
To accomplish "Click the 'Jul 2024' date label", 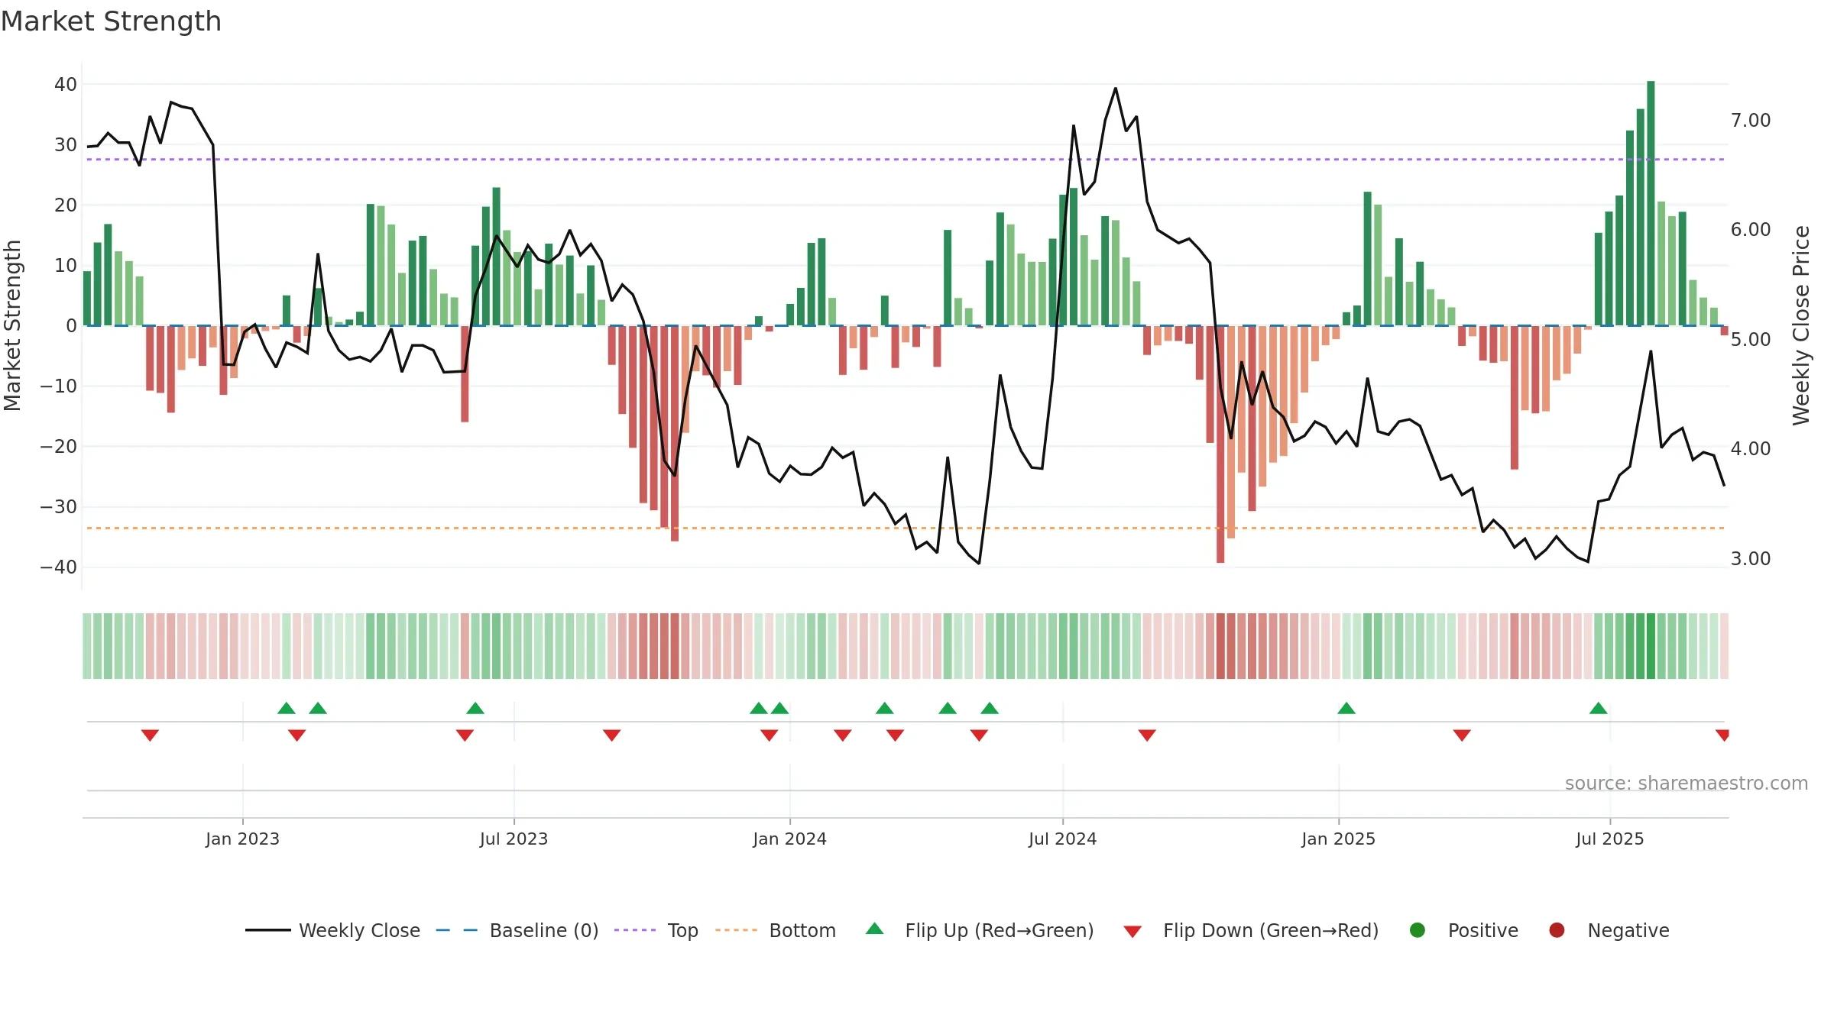I will (x=1062, y=839).
